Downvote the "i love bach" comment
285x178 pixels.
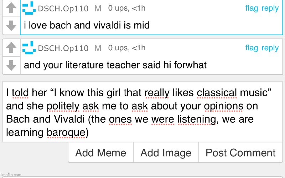[12, 25]
